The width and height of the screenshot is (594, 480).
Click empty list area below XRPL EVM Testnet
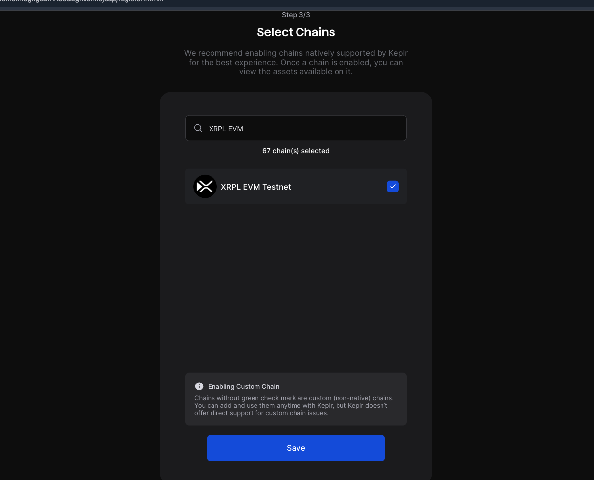coord(296,287)
